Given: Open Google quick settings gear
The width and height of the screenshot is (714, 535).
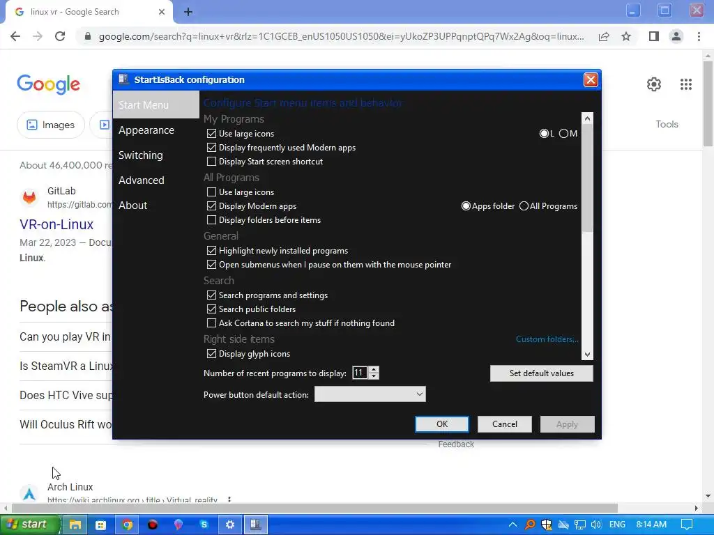Looking at the screenshot, I should click(654, 84).
